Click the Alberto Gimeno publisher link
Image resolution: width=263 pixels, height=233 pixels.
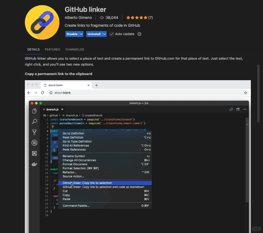tap(78, 18)
